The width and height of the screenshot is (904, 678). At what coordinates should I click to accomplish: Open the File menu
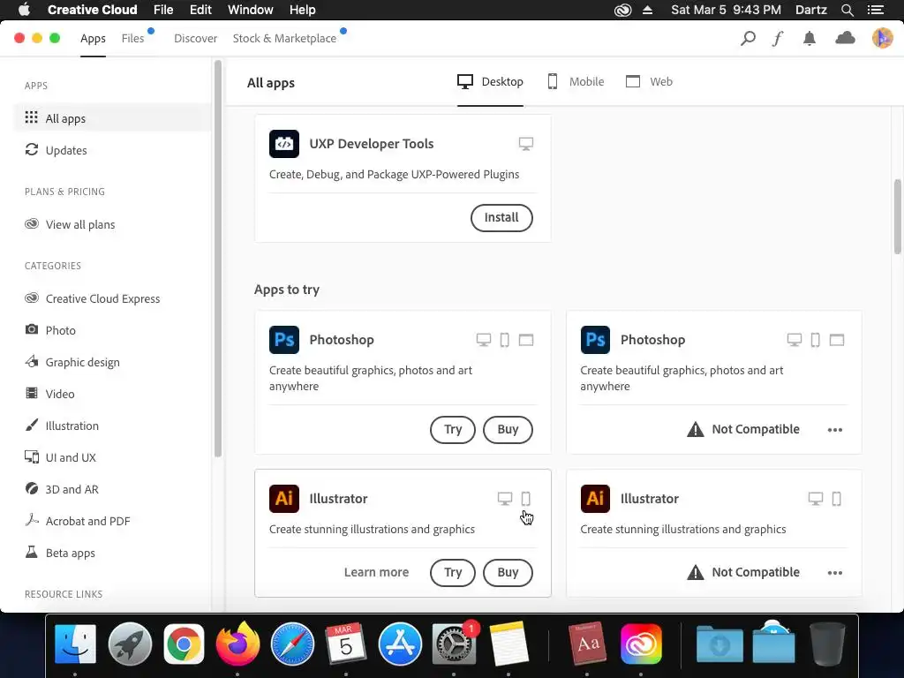(163, 10)
